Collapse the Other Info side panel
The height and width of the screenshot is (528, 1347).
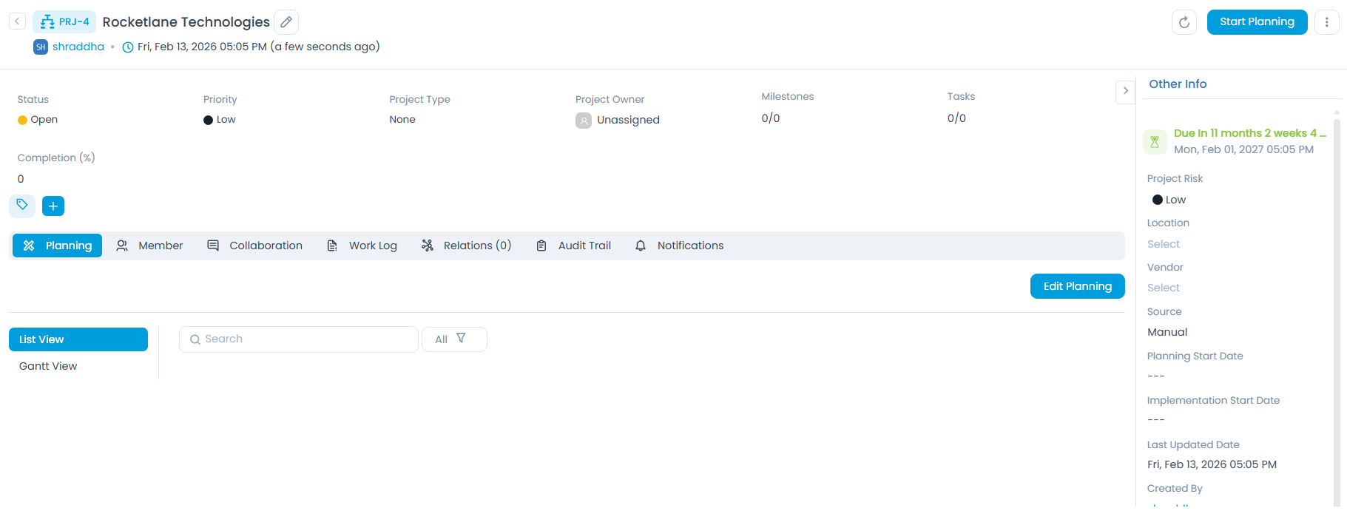[x=1126, y=91]
